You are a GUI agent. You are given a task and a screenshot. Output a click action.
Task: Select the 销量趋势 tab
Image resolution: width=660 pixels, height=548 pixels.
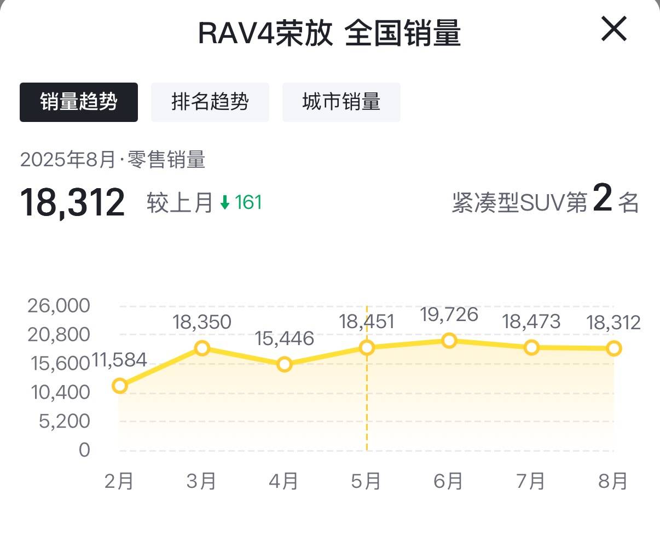coord(78,102)
